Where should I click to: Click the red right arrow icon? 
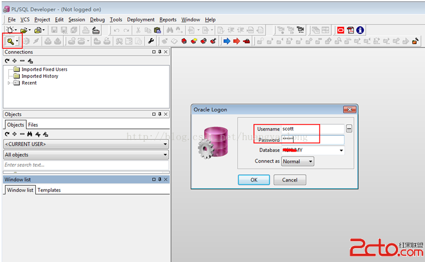236,41
